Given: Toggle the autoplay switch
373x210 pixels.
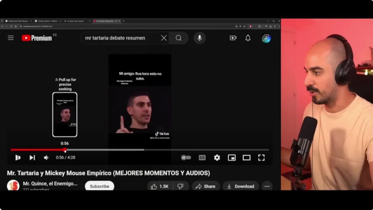Looking at the screenshot, I should (x=186, y=157).
